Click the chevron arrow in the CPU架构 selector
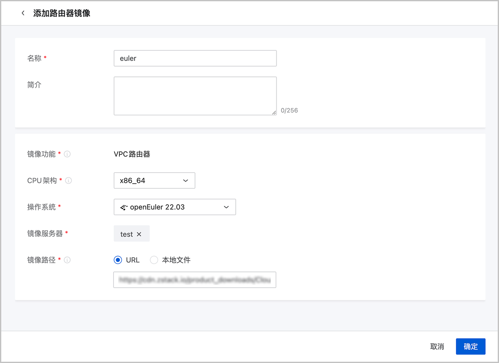This screenshot has width=499, height=363. pos(185,181)
